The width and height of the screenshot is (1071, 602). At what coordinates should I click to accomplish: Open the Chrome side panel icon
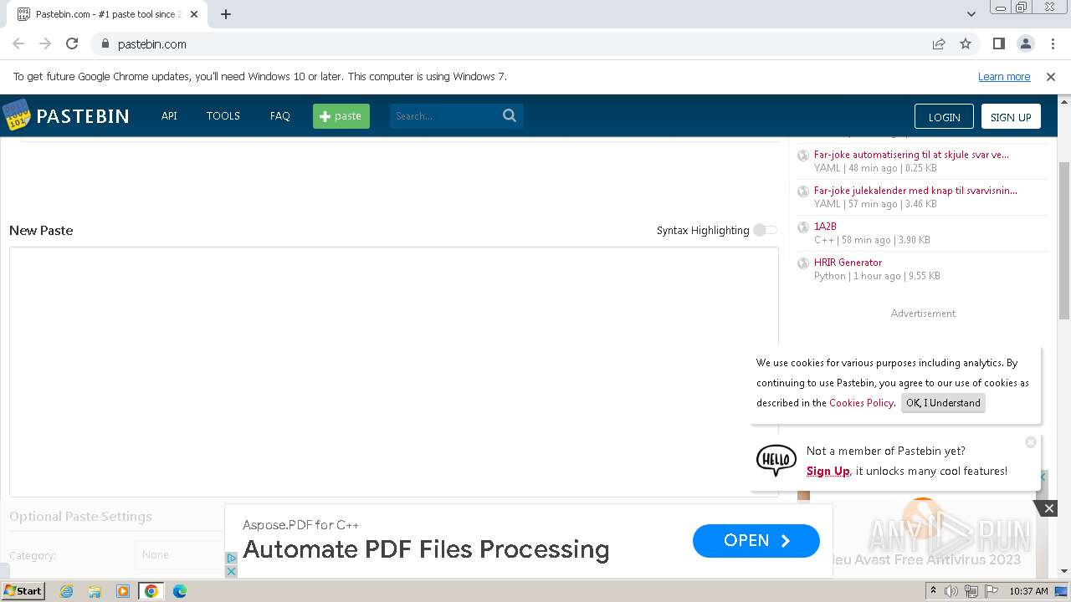(x=998, y=43)
